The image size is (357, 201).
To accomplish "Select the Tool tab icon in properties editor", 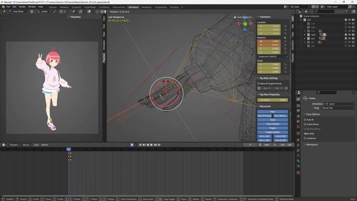I will click(298, 99).
